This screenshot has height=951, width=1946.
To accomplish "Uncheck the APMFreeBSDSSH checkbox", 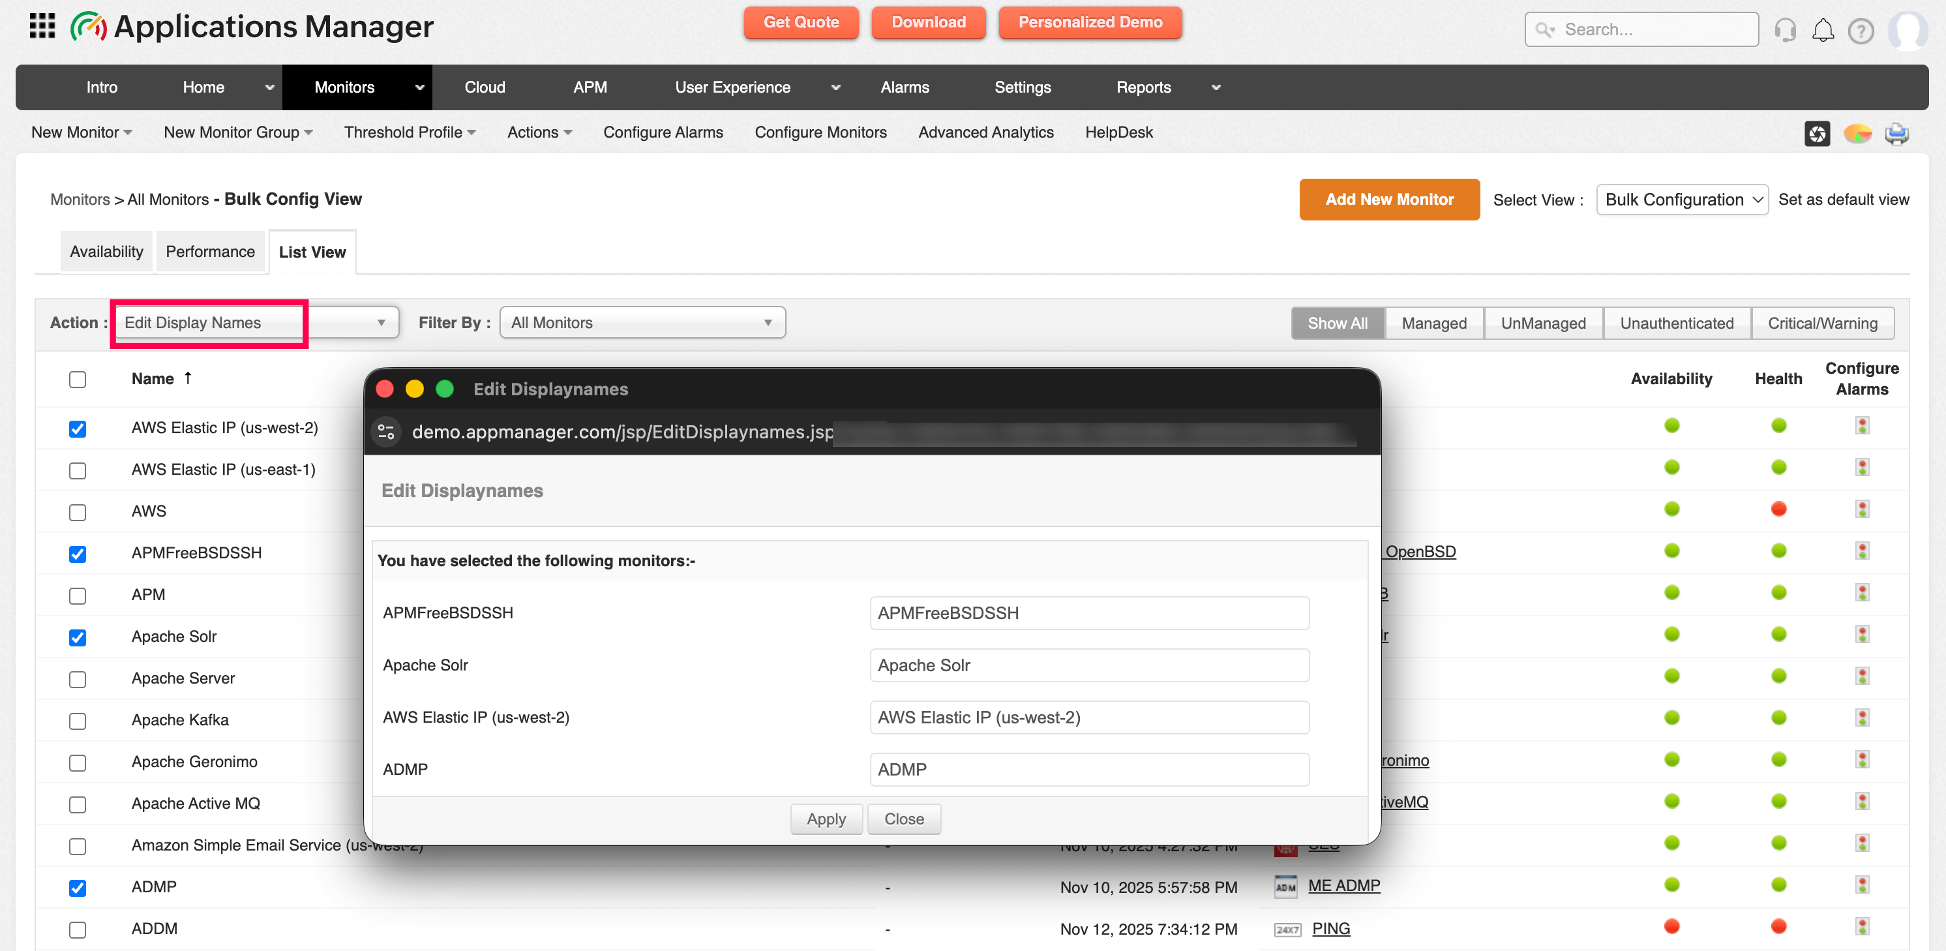I will pyautogui.click(x=77, y=554).
